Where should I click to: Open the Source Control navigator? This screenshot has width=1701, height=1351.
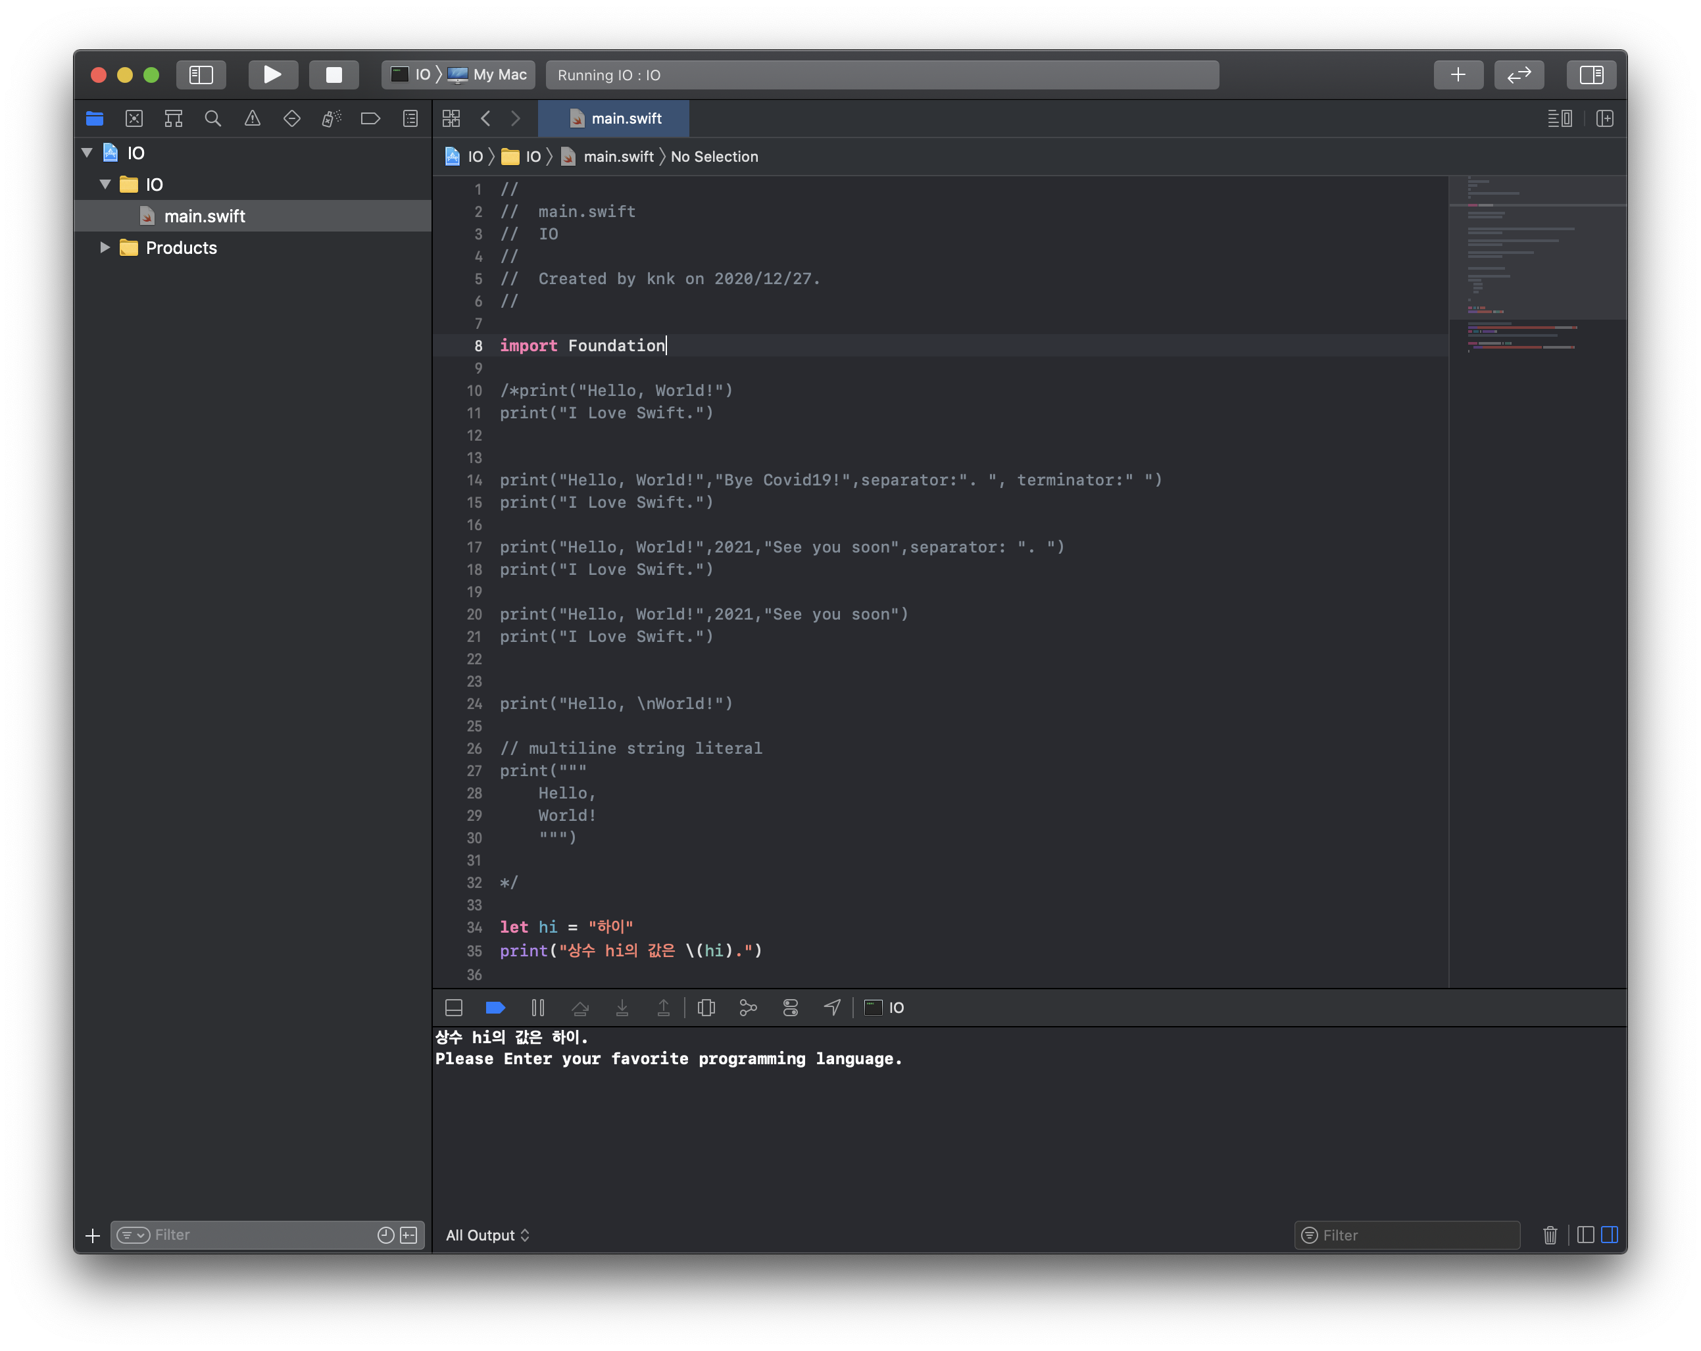point(134,118)
